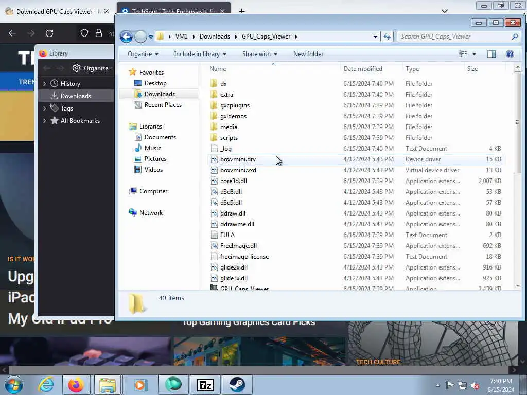Select Documents under Libraries

pos(161,137)
